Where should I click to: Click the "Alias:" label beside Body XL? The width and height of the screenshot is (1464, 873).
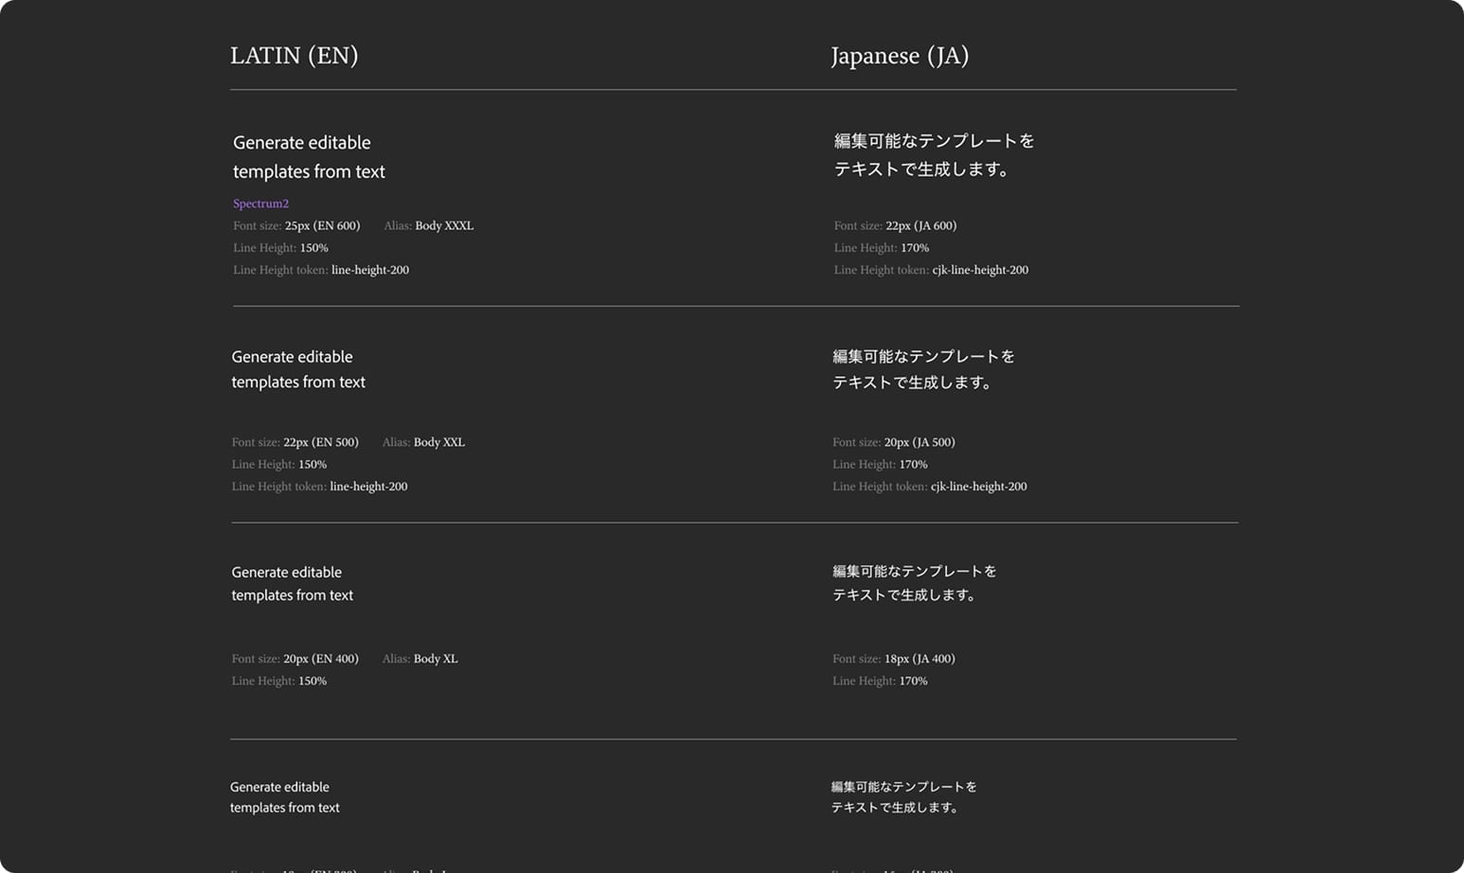pos(396,659)
